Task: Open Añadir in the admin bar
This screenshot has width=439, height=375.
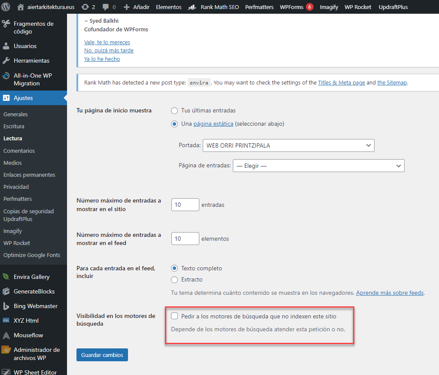Action: (x=141, y=7)
